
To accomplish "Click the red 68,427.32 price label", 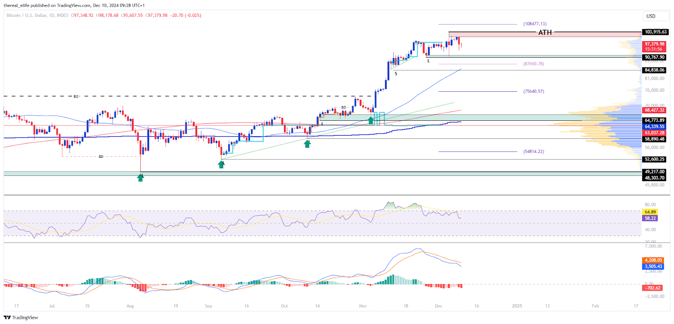I will pos(654,110).
